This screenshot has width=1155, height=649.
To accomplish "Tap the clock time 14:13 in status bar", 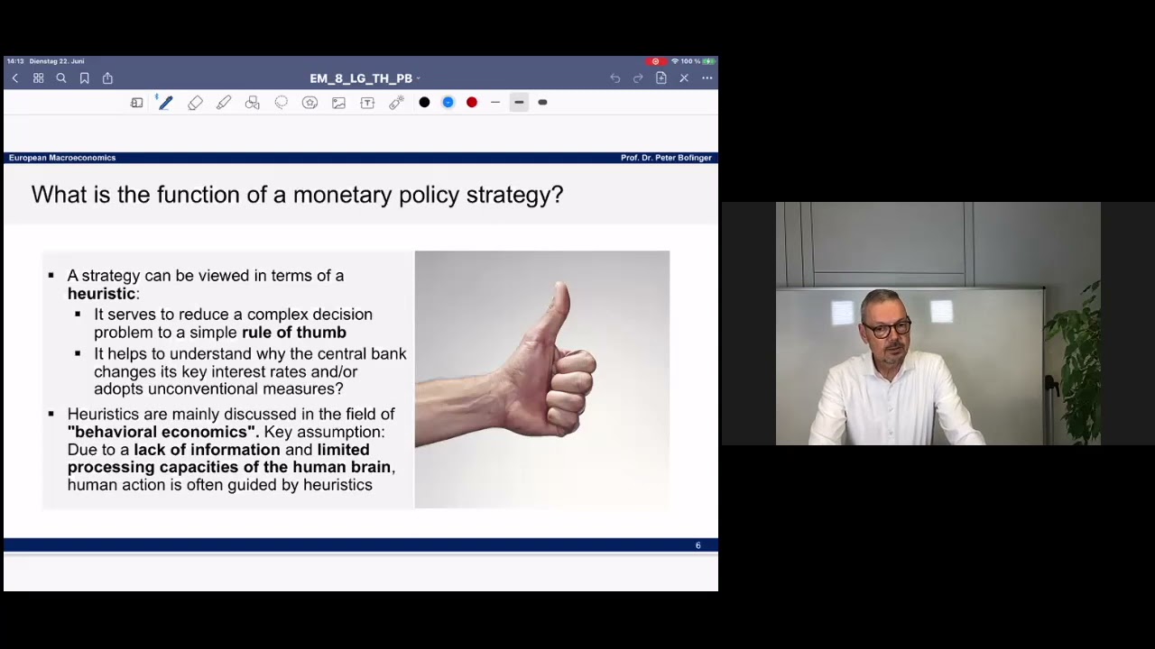I will click(15, 61).
